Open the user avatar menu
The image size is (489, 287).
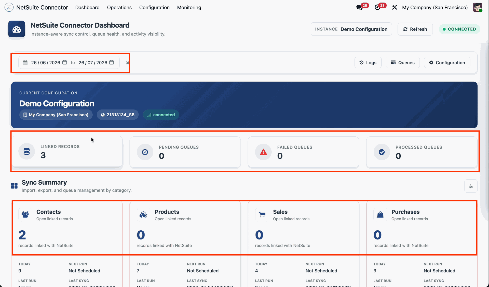coord(478,7)
